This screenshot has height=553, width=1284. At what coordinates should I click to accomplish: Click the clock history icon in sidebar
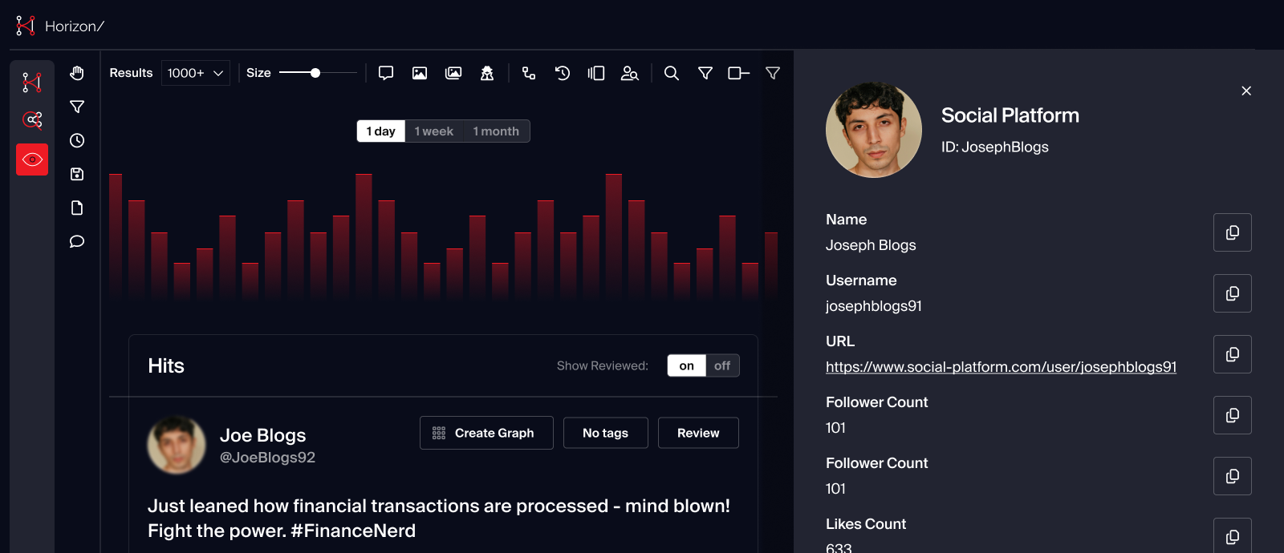click(77, 140)
